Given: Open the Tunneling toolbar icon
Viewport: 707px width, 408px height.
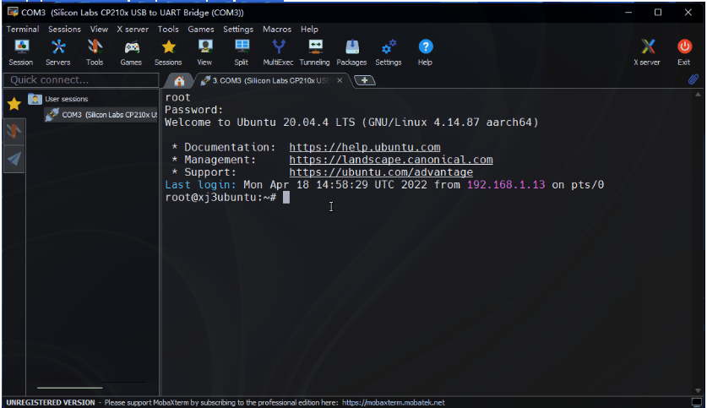Looking at the screenshot, I should (315, 52).
